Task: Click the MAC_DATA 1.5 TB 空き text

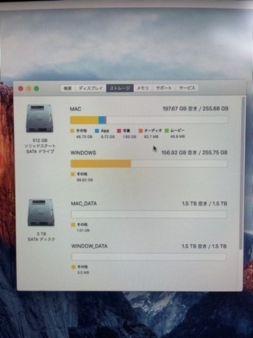Action: pos(204,204)
